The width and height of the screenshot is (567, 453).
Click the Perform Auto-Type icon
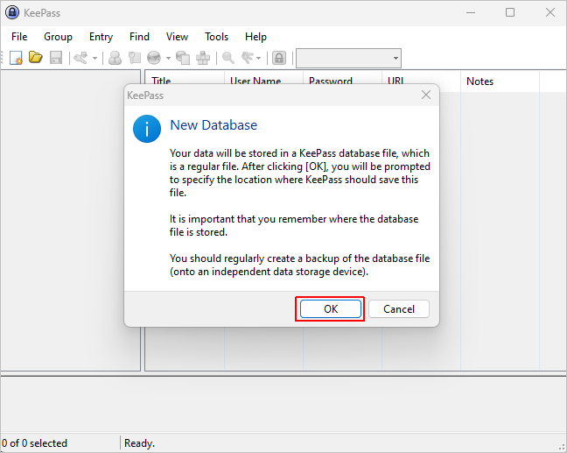tap(203, 58)
